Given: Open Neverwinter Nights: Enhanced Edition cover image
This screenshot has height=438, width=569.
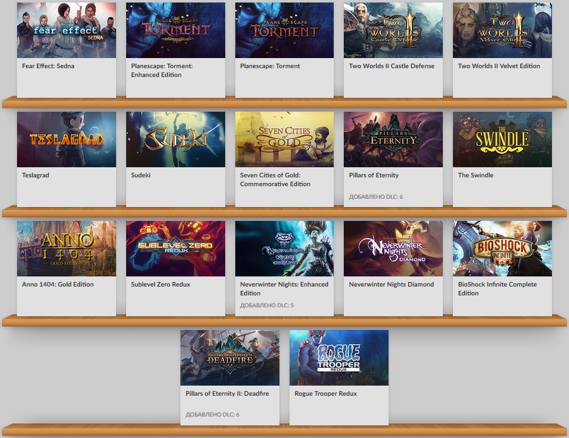Looking at the screenshot, I should coord(284,249).
